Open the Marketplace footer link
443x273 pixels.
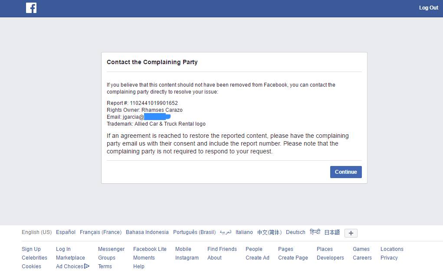[x=70, y=258]
